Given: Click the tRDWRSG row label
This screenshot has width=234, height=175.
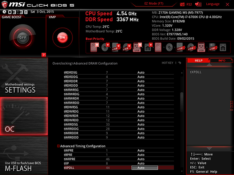Looking at the screenshot, I should point(71,107).
